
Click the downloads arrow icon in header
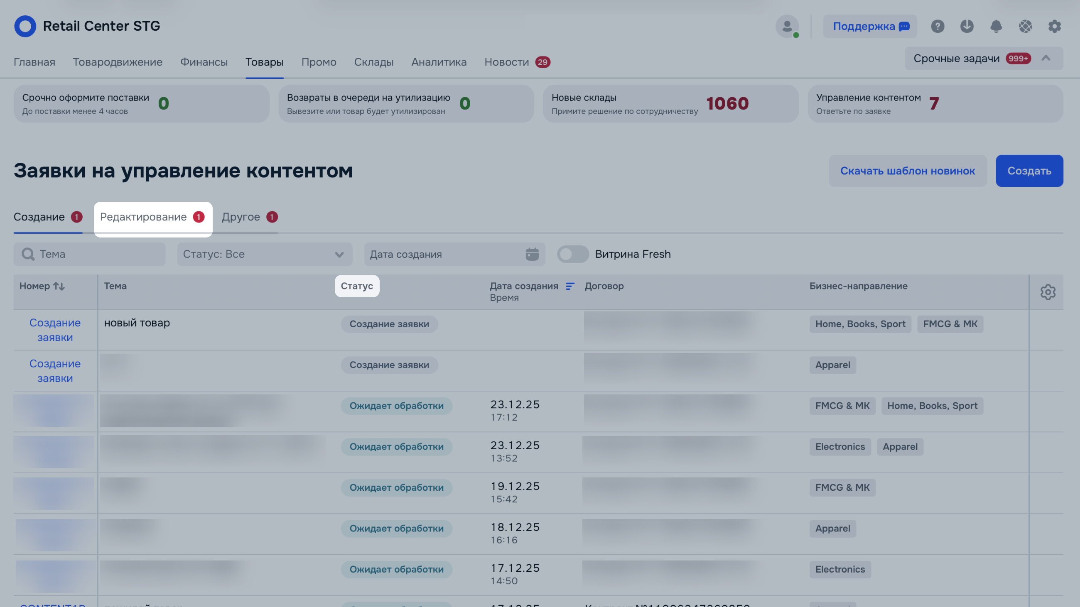(x=967, y=27)
